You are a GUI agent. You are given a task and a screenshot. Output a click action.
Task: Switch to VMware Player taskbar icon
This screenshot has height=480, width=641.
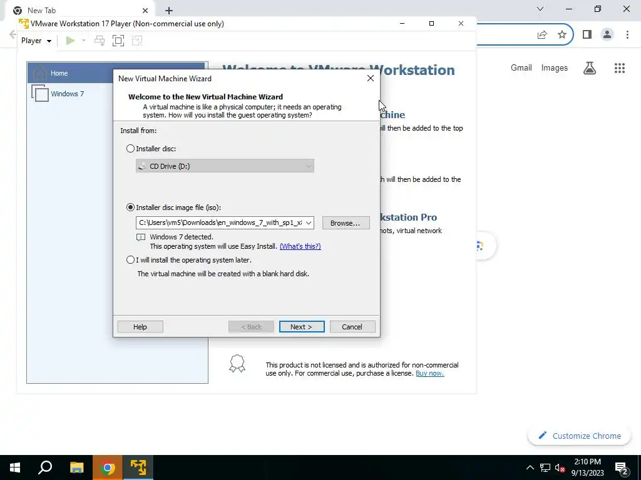[x=138, y=467]
